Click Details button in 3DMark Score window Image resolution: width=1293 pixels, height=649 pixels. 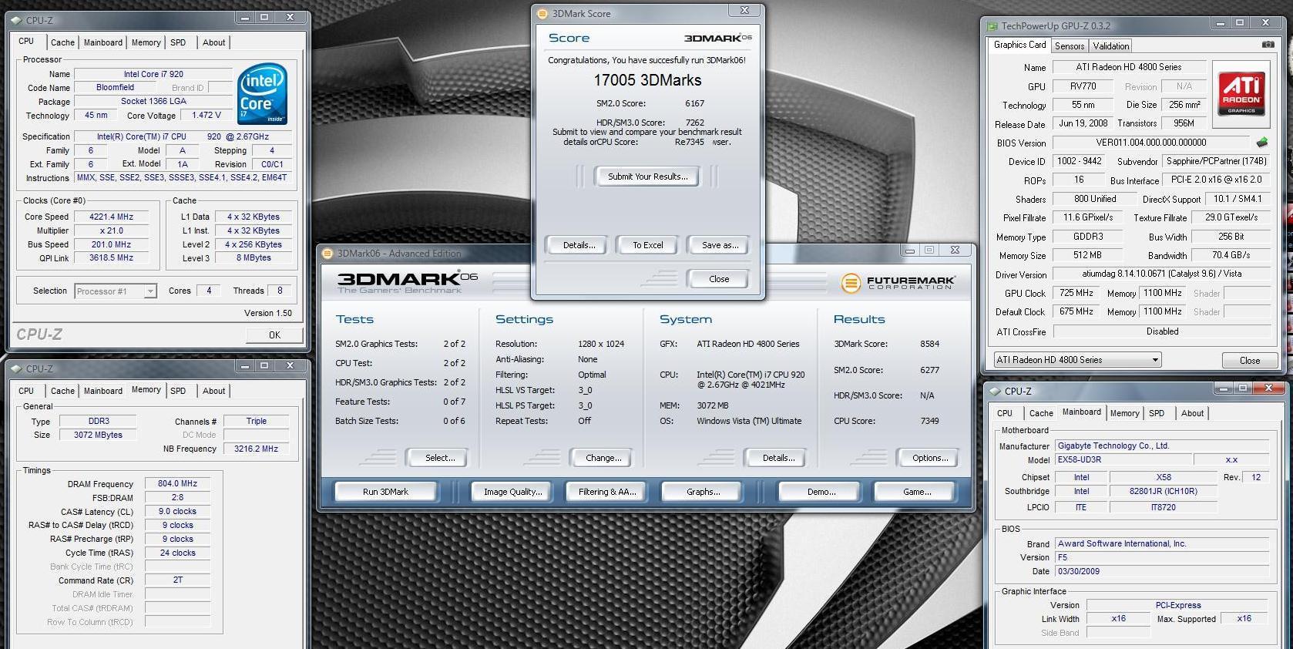579,245
